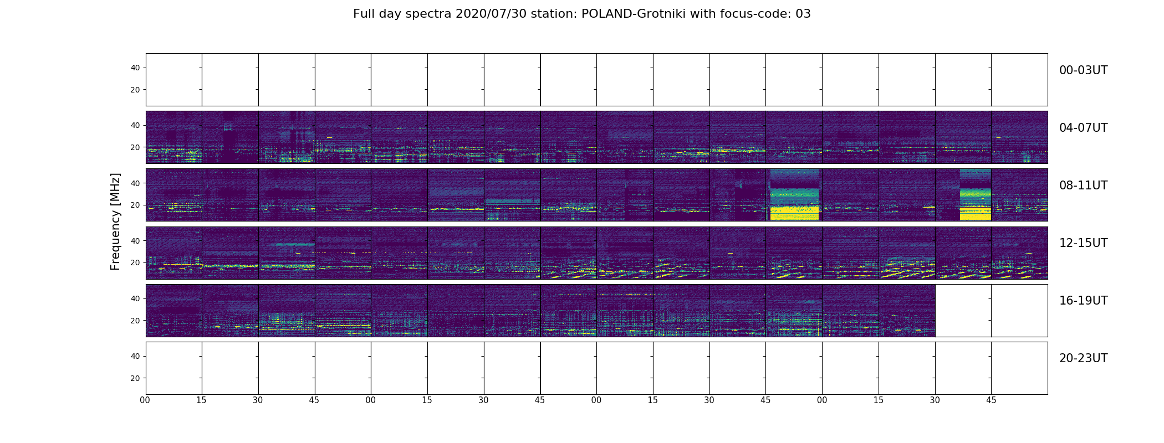The width and height of the screenshot is (1164, 443).
Task: Click the '20' frequency tick of the 00-03UT row
Action: [135, 90]
